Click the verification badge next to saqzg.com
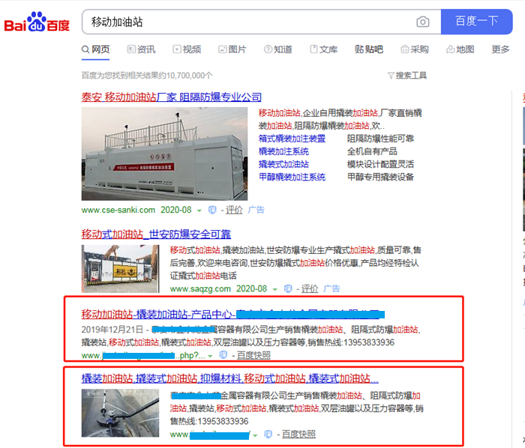 (x=287, y=289)
